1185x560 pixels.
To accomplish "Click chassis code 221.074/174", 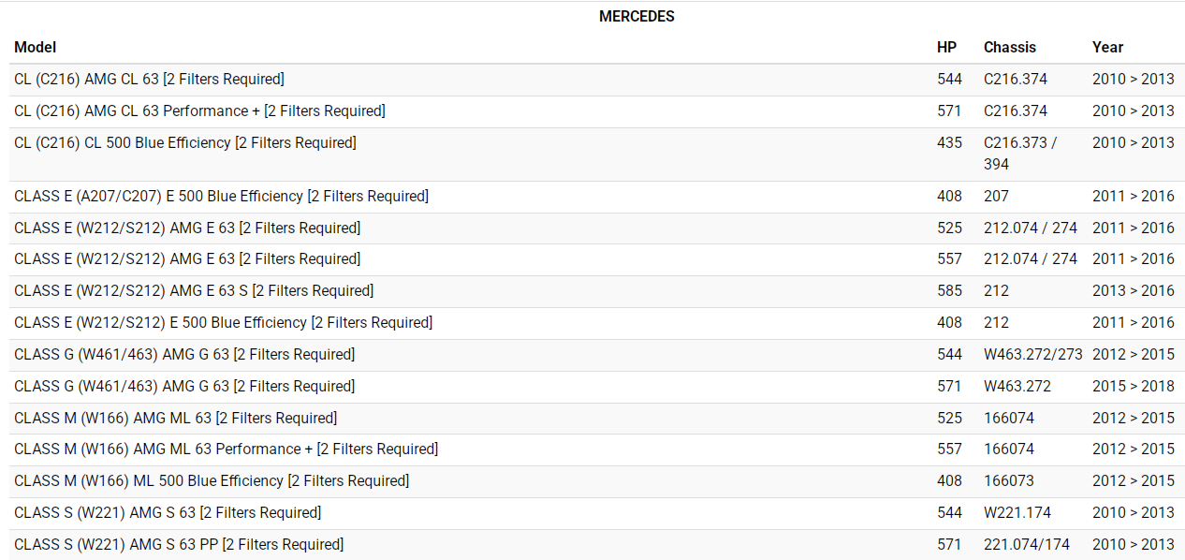I will coord(1027,544).
